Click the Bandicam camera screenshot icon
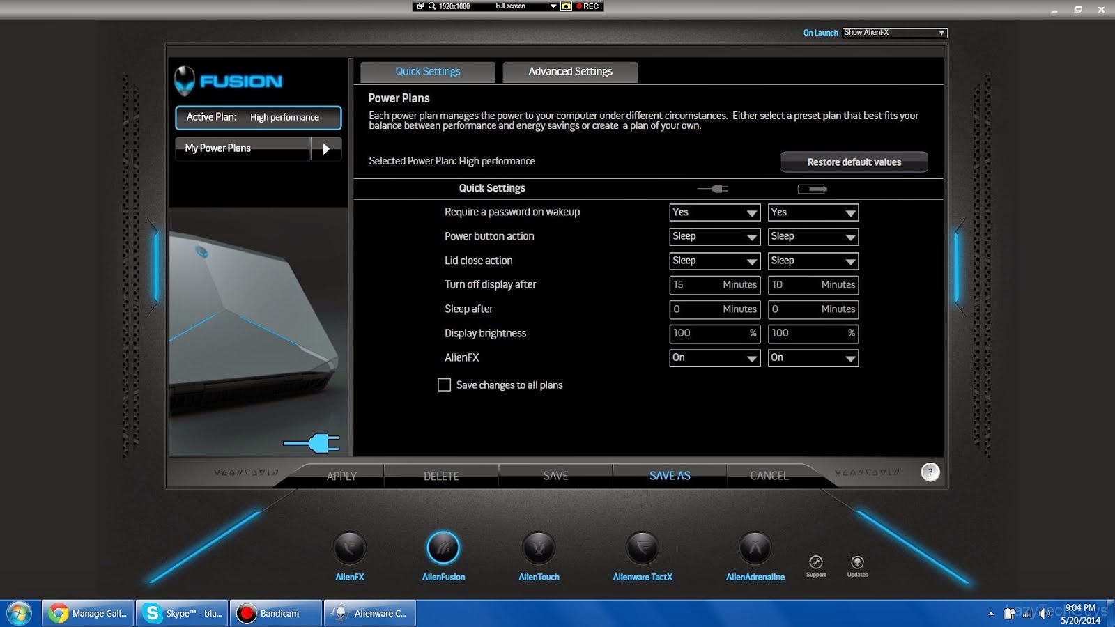 pos(567,6)
